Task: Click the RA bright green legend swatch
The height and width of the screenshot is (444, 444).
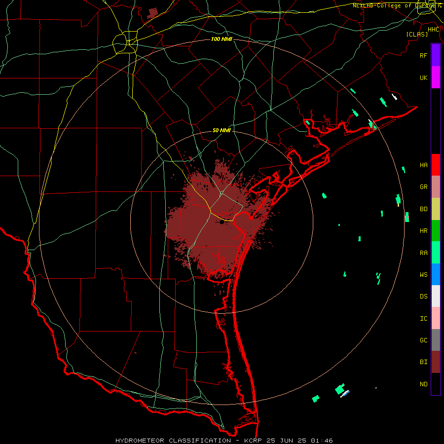Action: click(x=436, y=253)
